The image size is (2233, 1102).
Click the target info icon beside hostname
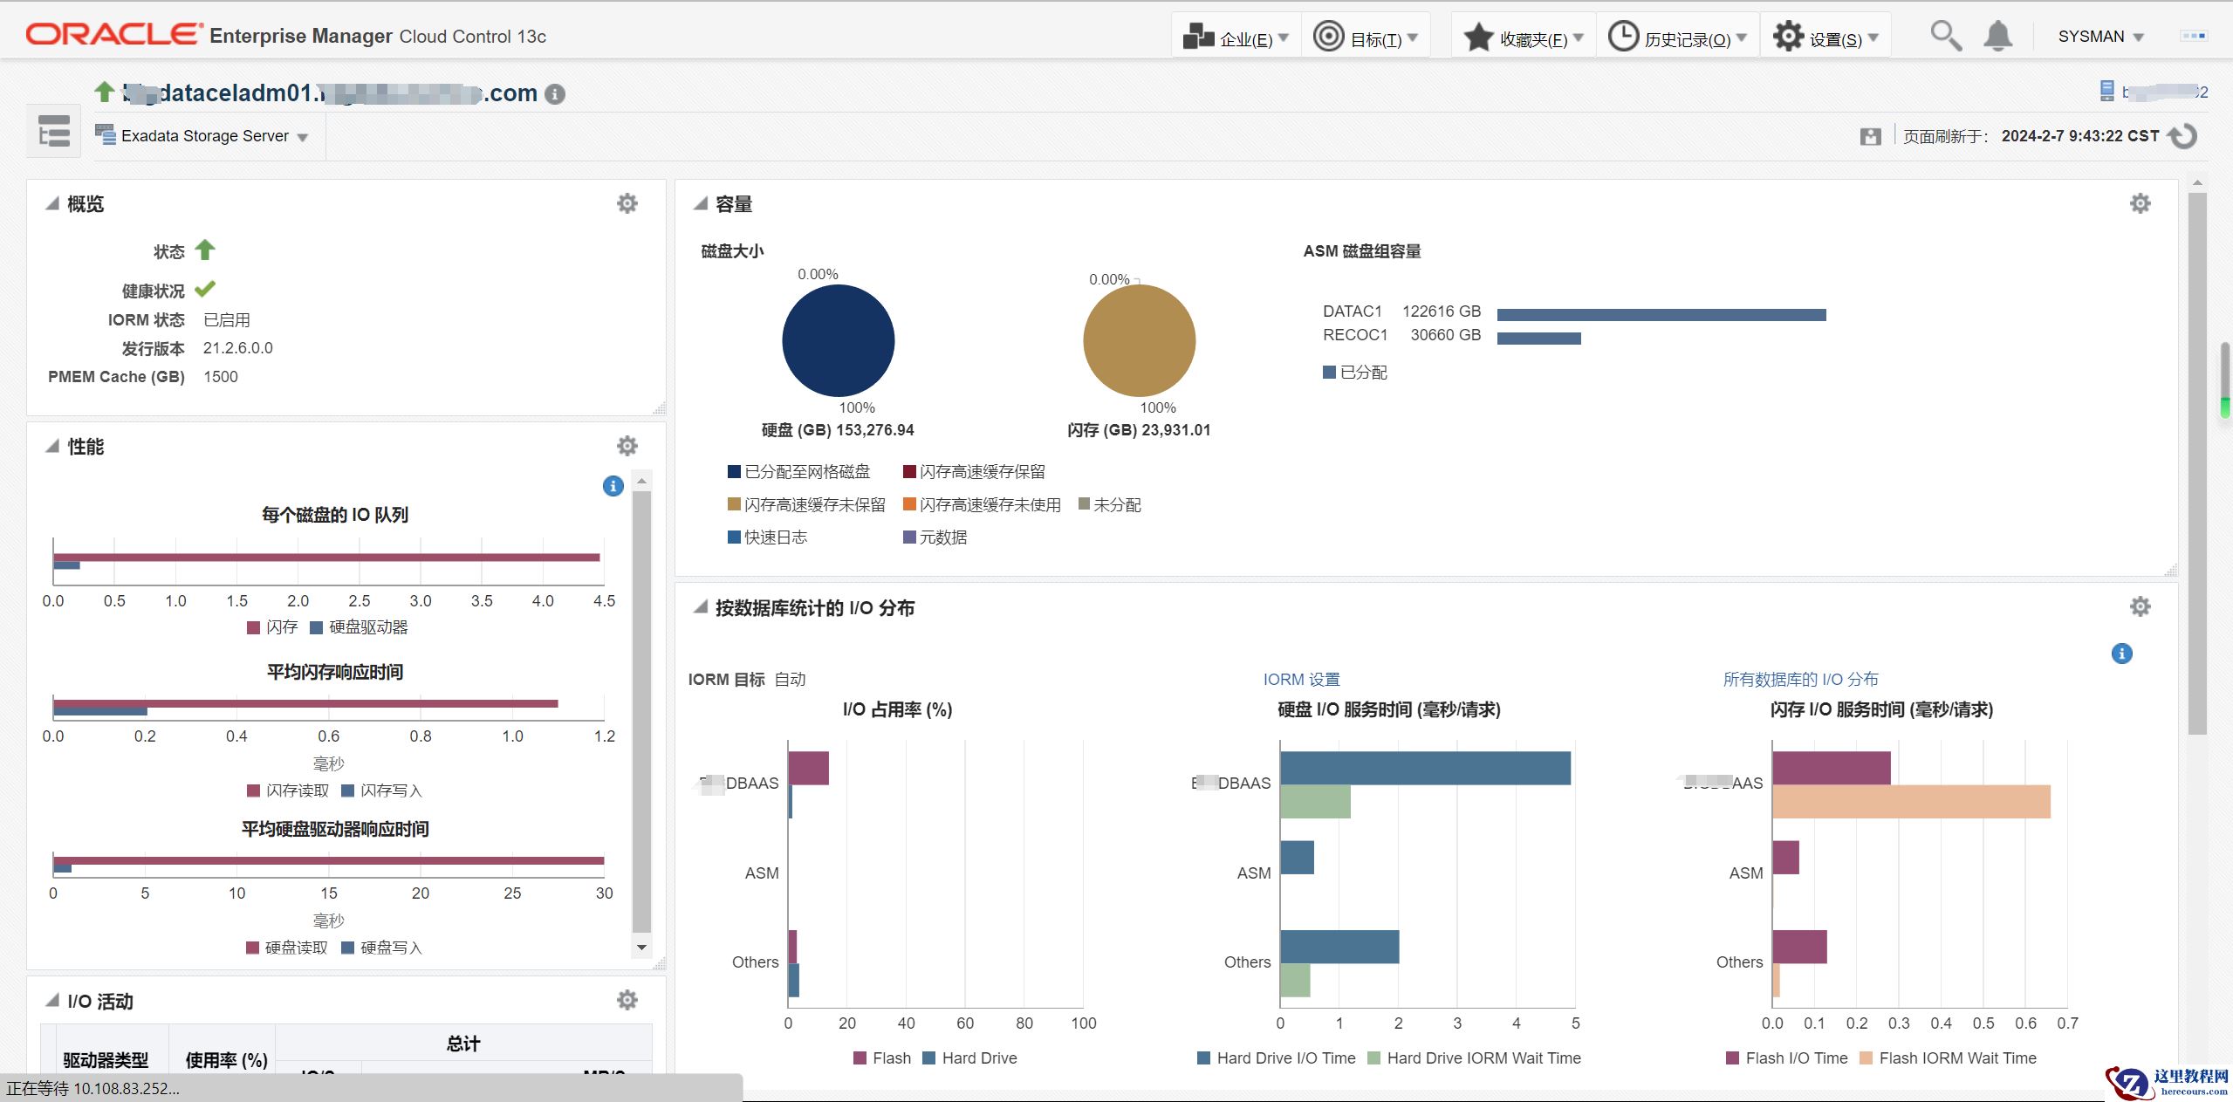pos(555,94)
